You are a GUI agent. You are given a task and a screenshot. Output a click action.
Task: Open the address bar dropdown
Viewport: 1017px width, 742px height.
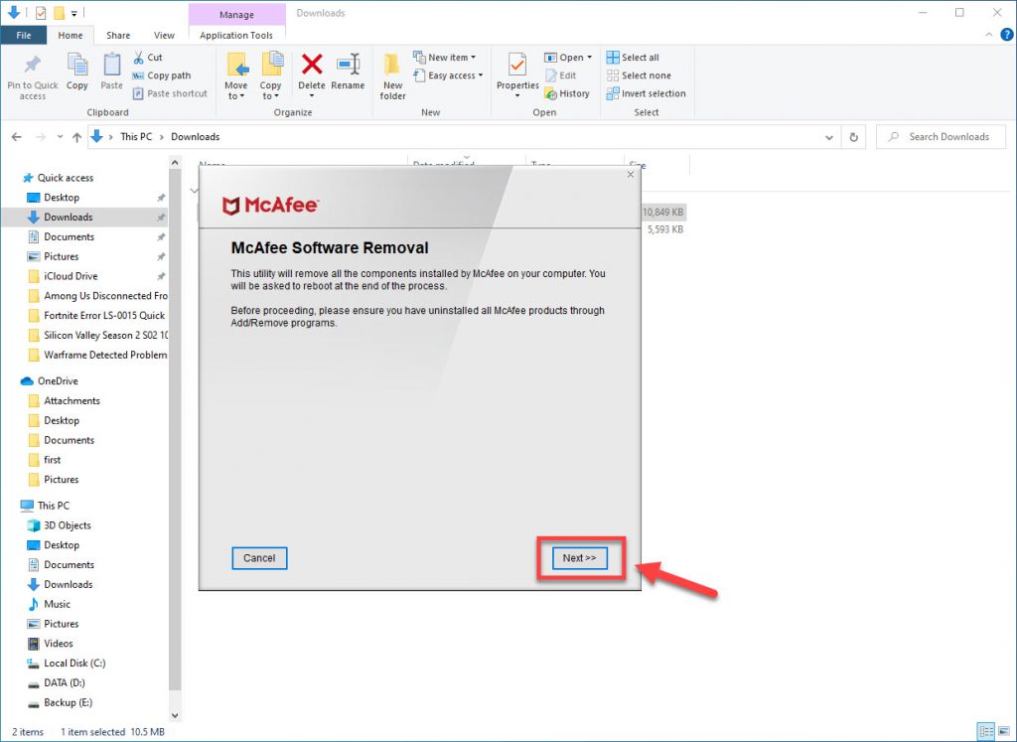829,136
